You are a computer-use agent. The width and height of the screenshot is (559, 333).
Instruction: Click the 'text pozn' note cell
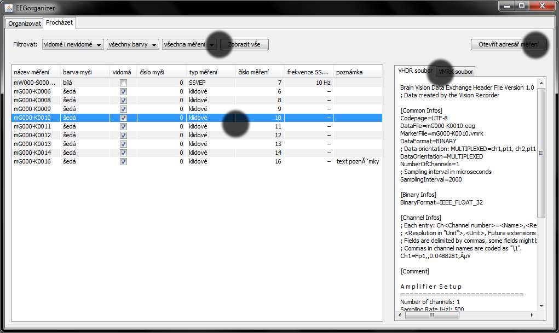[358, 161]
